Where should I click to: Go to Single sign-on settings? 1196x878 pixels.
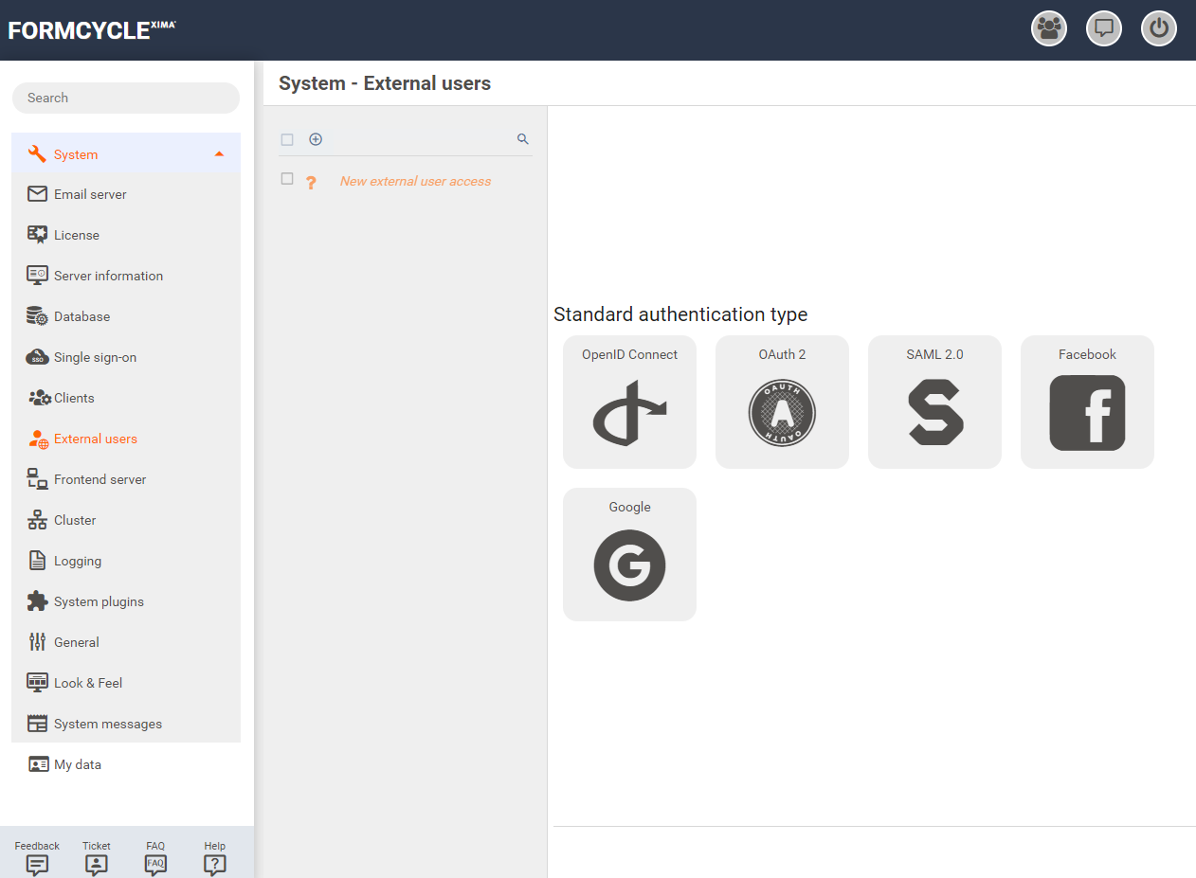pos(95,357)
